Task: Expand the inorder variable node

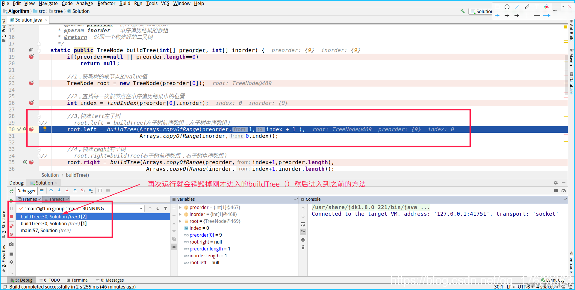Action: (180, 214)
